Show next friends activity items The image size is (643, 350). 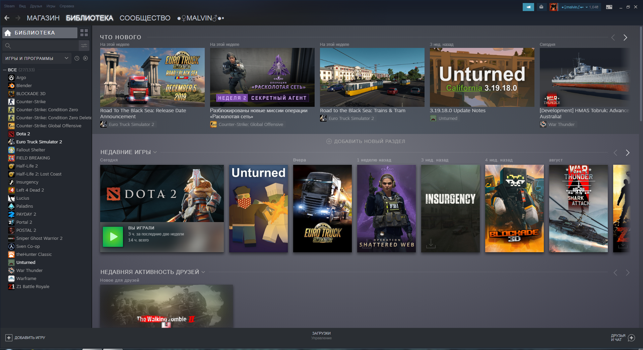(628, 273)
